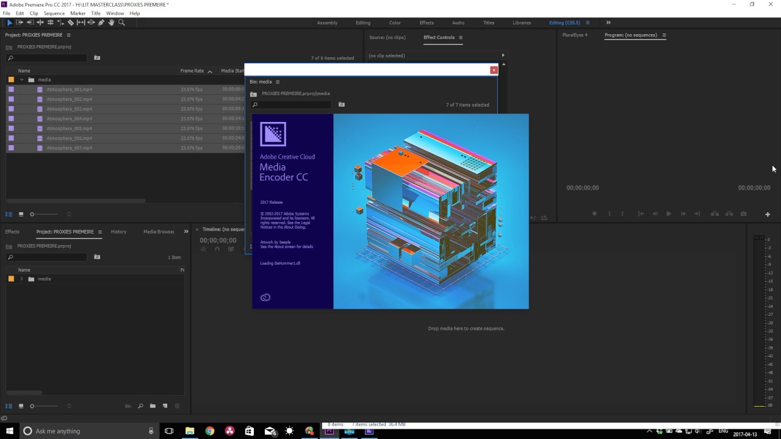Open the Bin: media panel menu
781x439 pixels.
click(x=278, y=82)
